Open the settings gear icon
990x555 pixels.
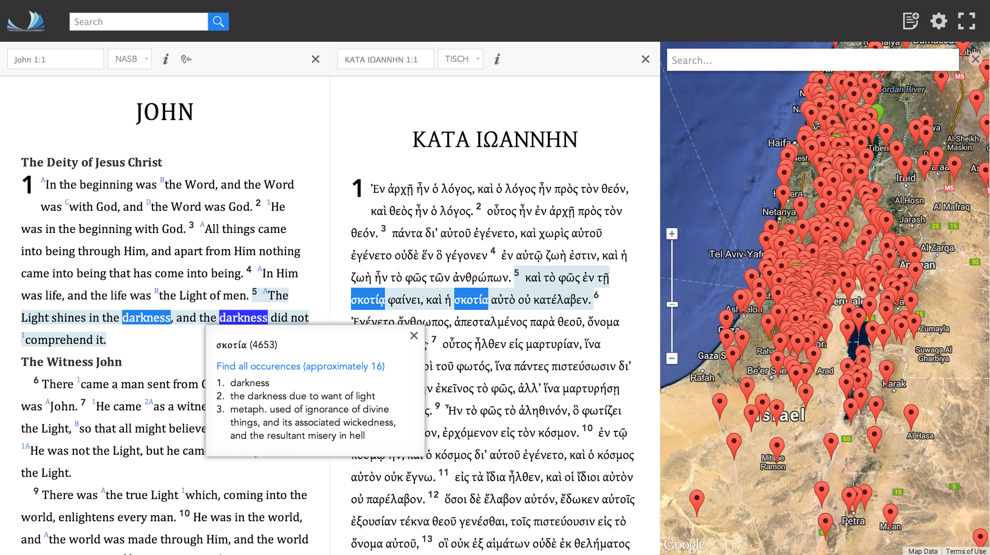[x=938, y=21]
